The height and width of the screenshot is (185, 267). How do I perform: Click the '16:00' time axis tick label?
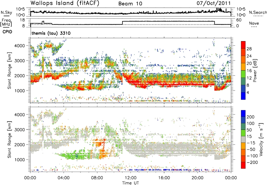click(164, 178)
